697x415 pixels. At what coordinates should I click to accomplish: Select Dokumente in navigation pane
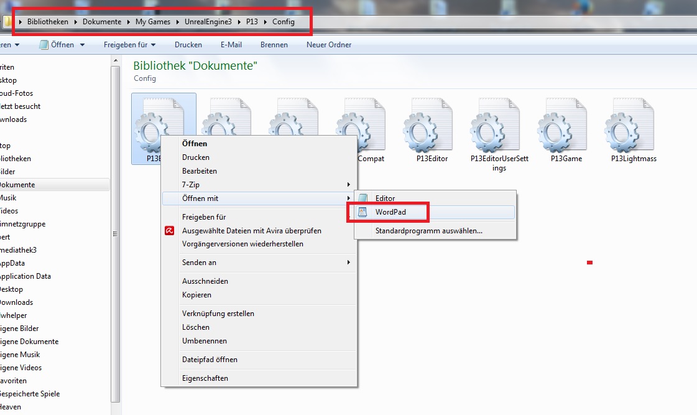[x=54, y=185]
